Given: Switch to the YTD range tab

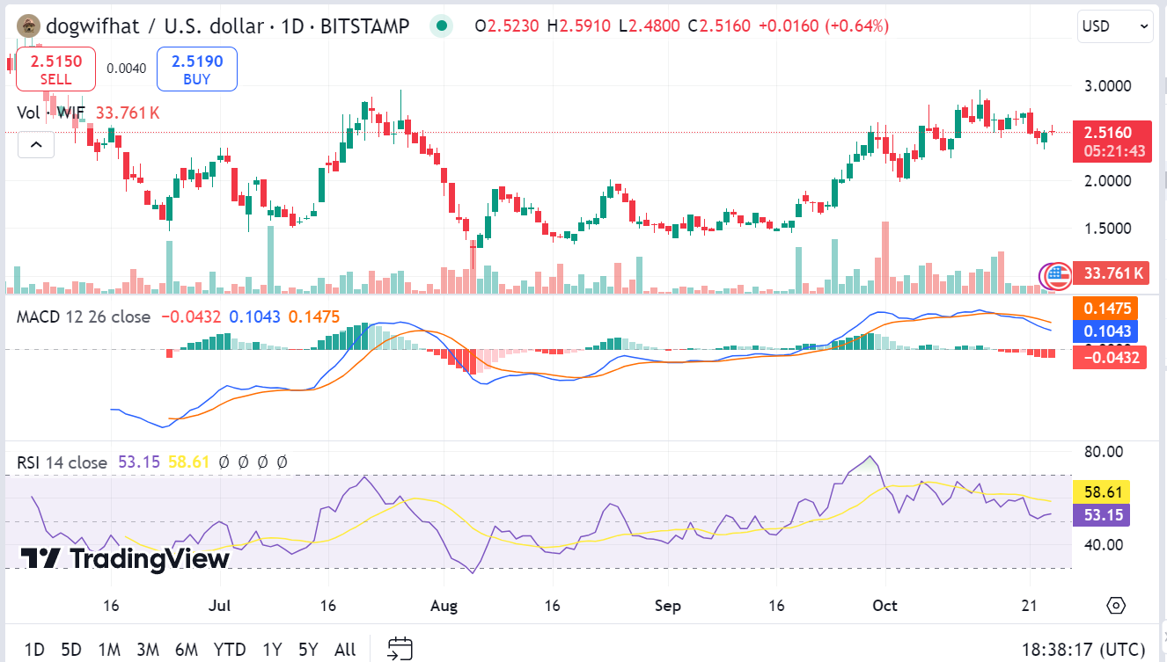Looking at the screenshot, I should 229,649.
